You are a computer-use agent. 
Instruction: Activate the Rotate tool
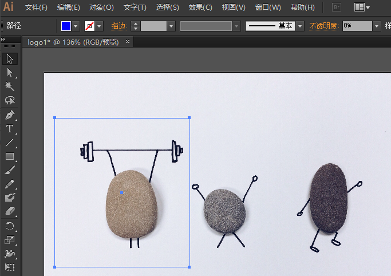(x=10, y=226)
